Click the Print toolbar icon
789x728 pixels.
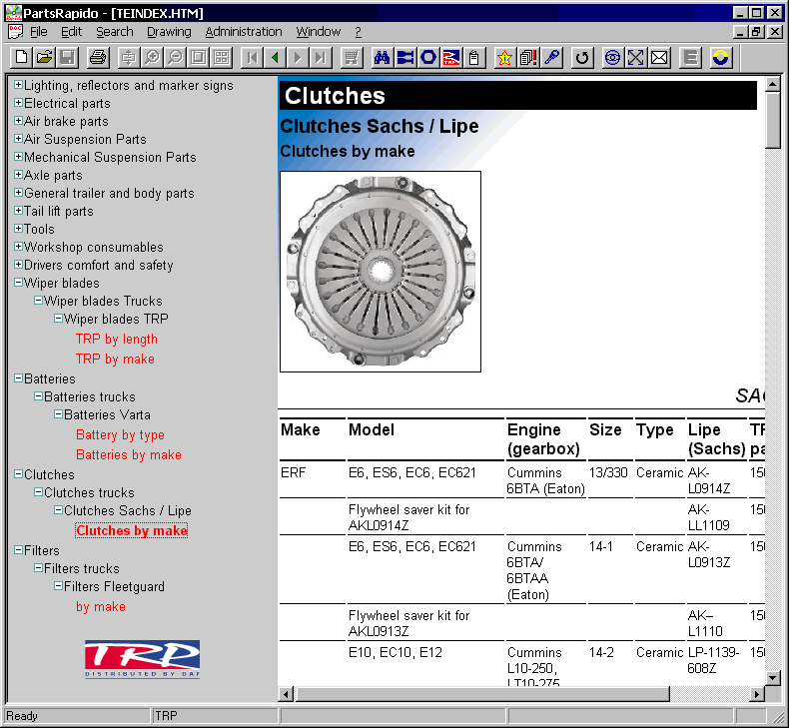click(x=98, y=57)
